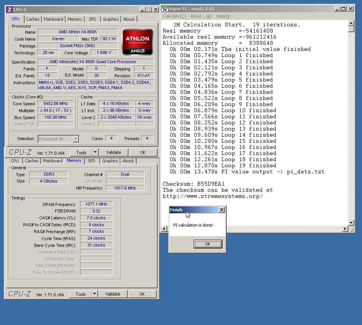Click the tRAS value 24 clocks

tap(96, 238)
